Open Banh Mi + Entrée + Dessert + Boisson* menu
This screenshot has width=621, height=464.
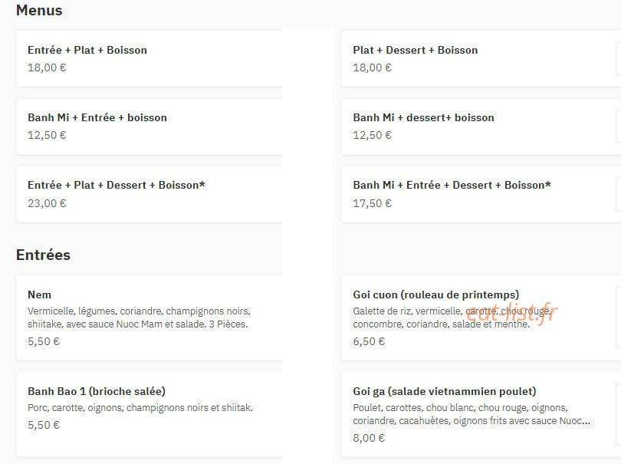click(x=481, y=194)
